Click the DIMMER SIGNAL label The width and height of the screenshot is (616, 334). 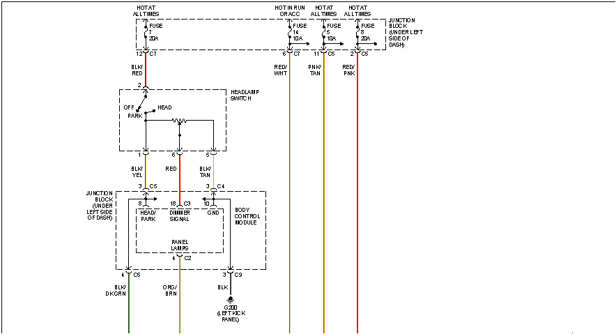(180, 216)
